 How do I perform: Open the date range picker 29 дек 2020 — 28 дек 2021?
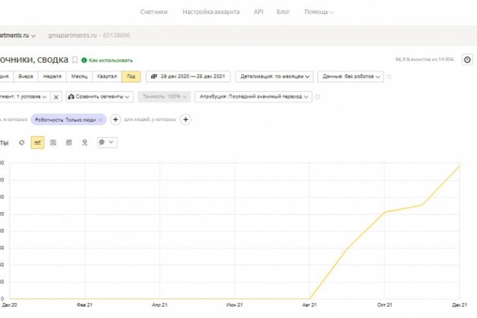click(x=188, y=76)
